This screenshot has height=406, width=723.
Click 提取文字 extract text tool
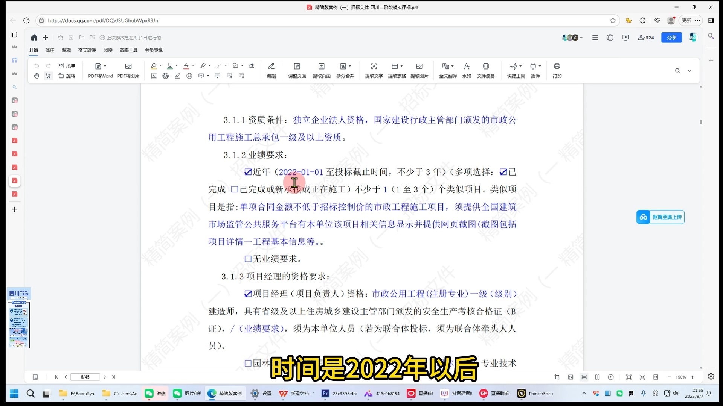pos(374,70)
